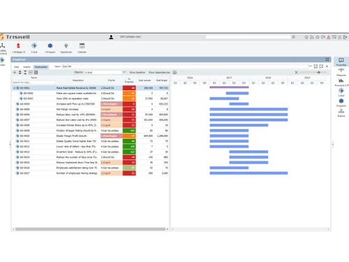Image resolution: width=349 pixels, height=262 pixels.
Task: Click the Search for task input field
Action: click(34, 82)
